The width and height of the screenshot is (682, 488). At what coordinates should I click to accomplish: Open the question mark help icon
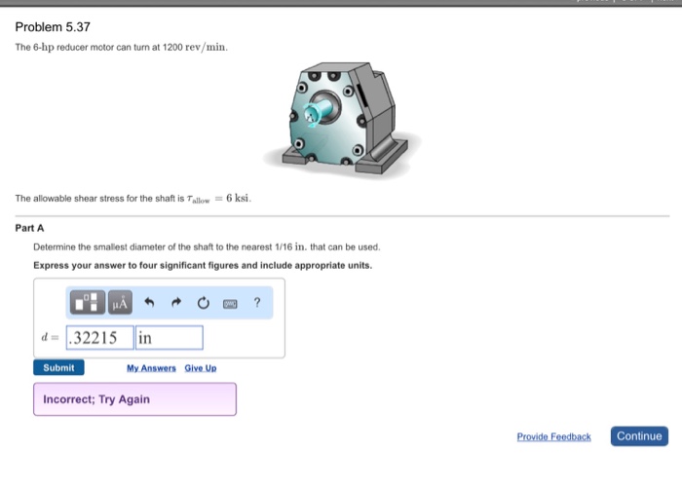coord(257,302)
